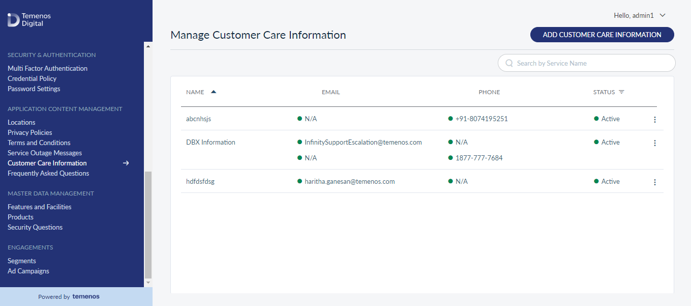Open Segments menu item
The height and width of the screenshot is (306, 691).
coord(22,261)
